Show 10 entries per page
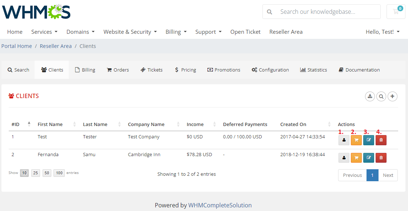The image size is (408, 211). pos(24,173)
